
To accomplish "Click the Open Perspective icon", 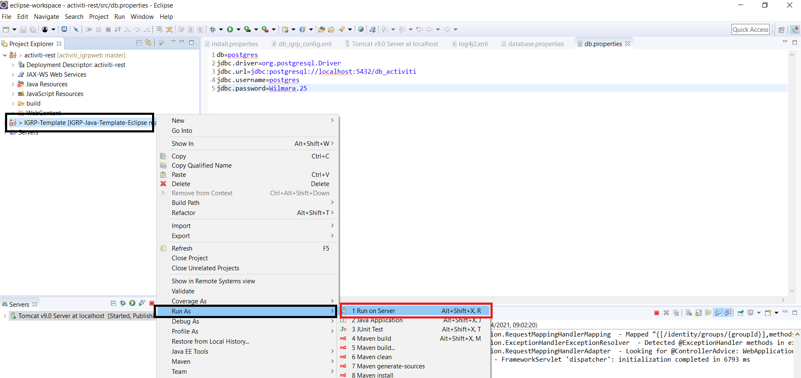I will click(781, 30).
